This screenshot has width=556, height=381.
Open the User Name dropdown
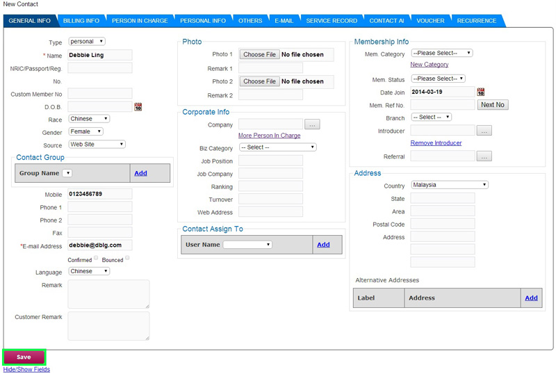pyautogui.click(x=247, y=245)
